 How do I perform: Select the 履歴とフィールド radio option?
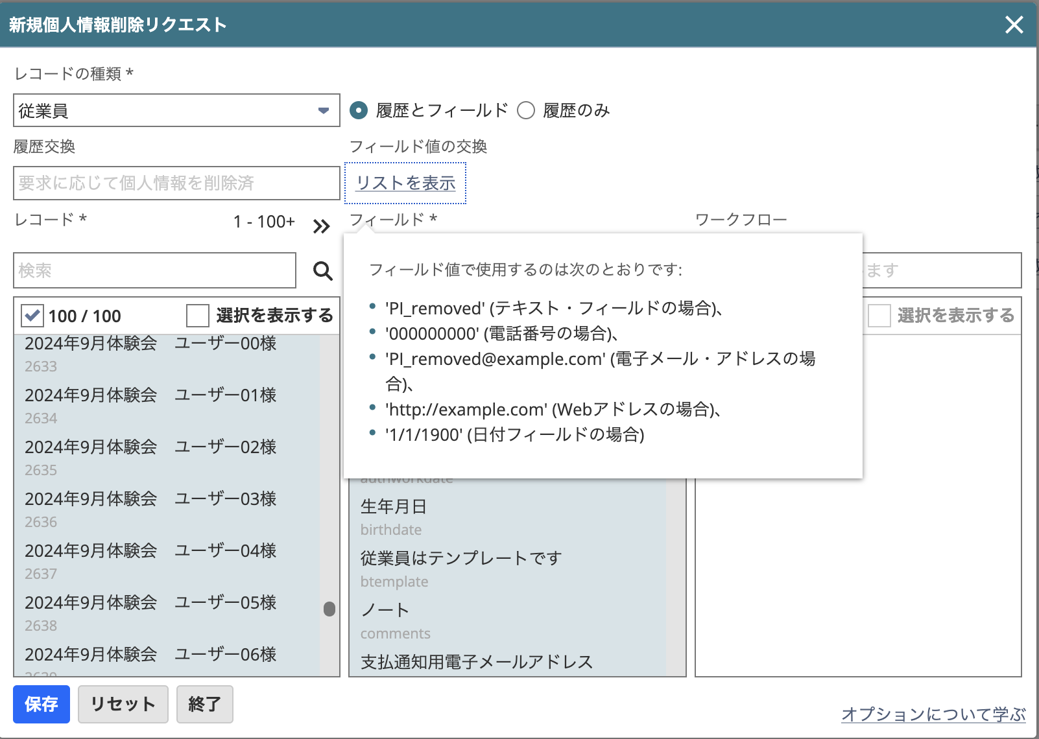tap(357, 110)
